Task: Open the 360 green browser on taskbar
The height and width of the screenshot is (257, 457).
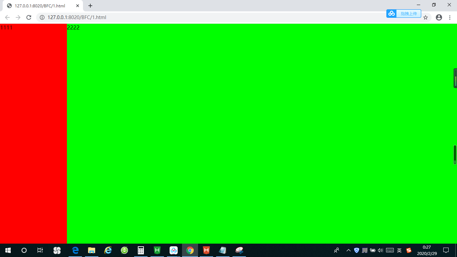Action: (x=124, y=250)
